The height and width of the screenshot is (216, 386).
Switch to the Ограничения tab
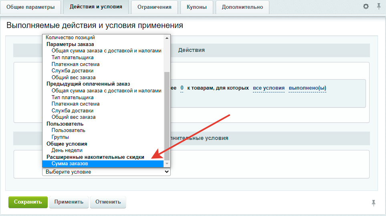coord(154,7)
